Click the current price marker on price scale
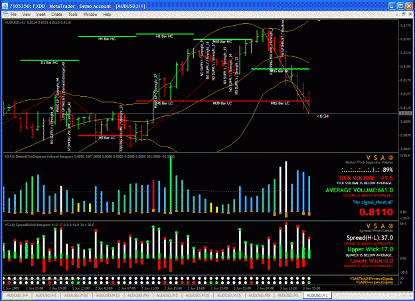415x301 pixels. pos(405,113)
